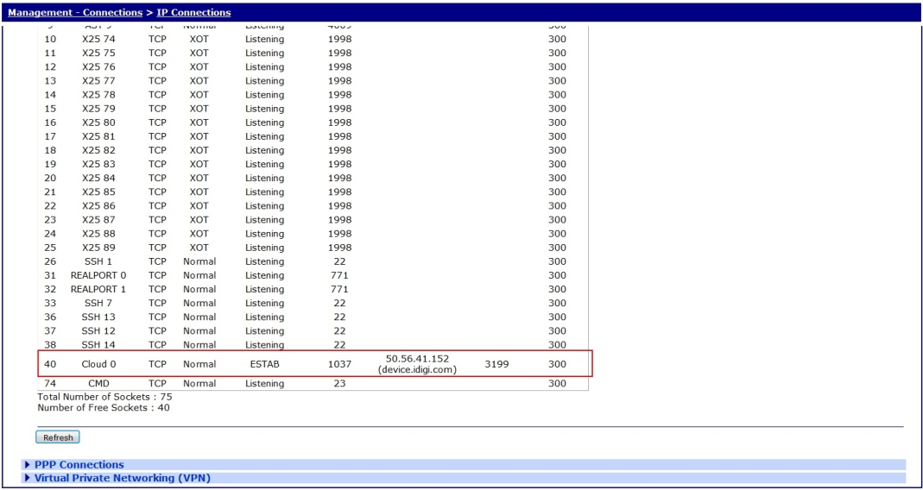Click the SSH 13 socket entry
The width and height of the screenshot is (923, 490).
coord(98,317)
